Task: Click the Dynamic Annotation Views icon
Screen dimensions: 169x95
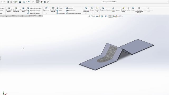Action: [99, 16]
